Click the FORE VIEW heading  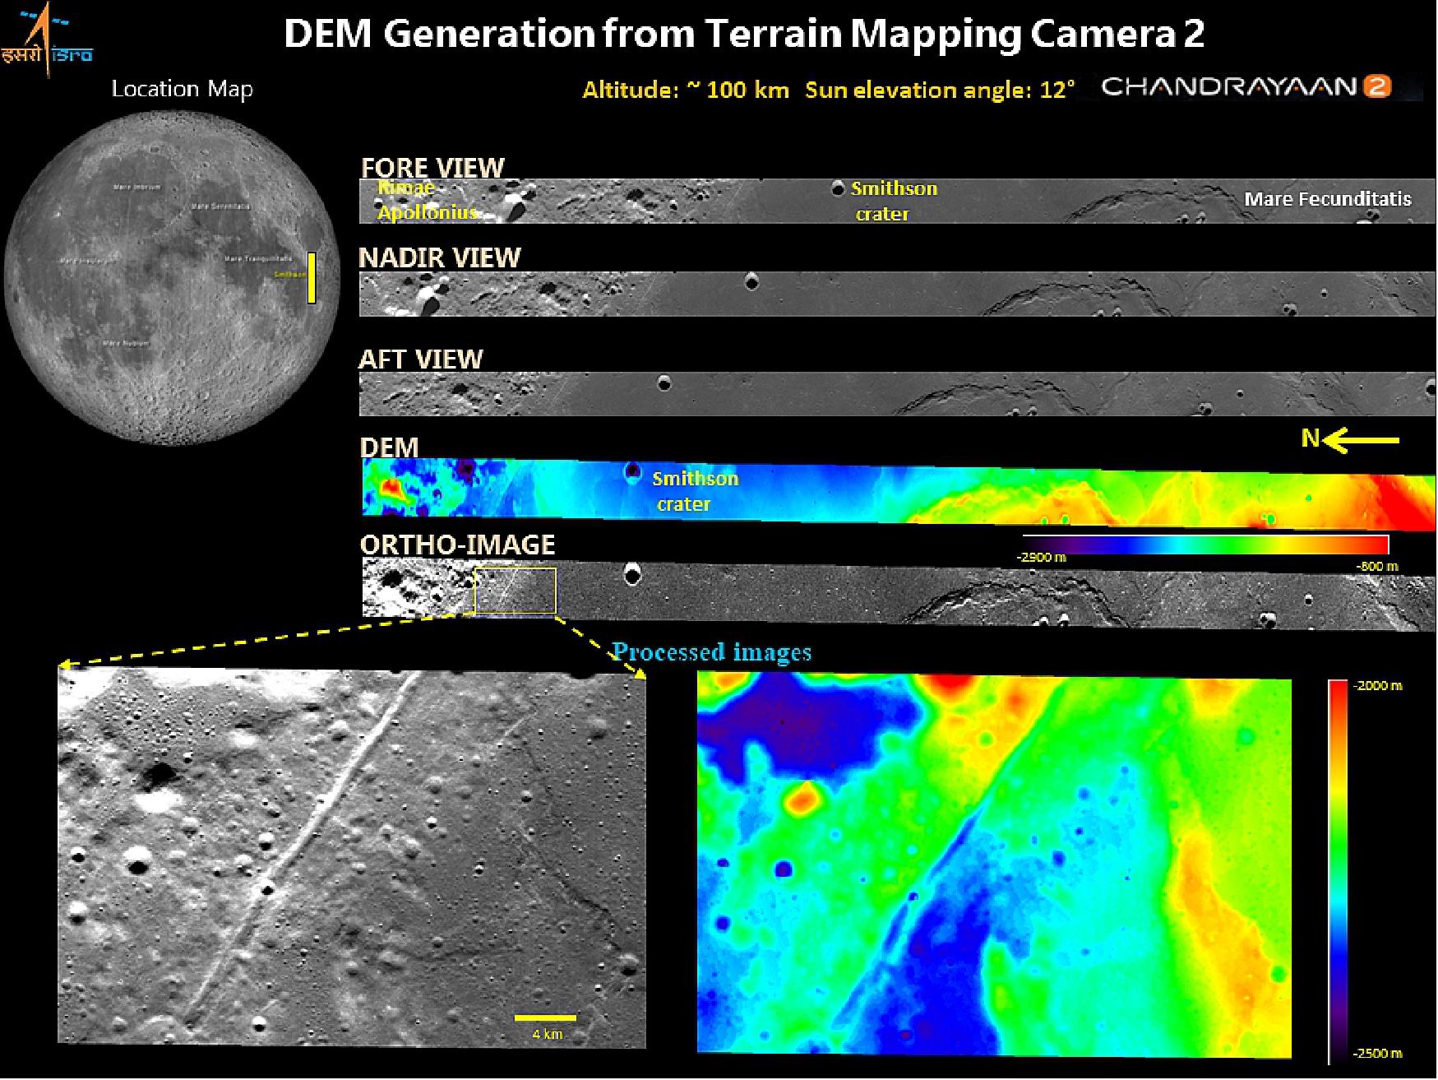coord(432,167)
